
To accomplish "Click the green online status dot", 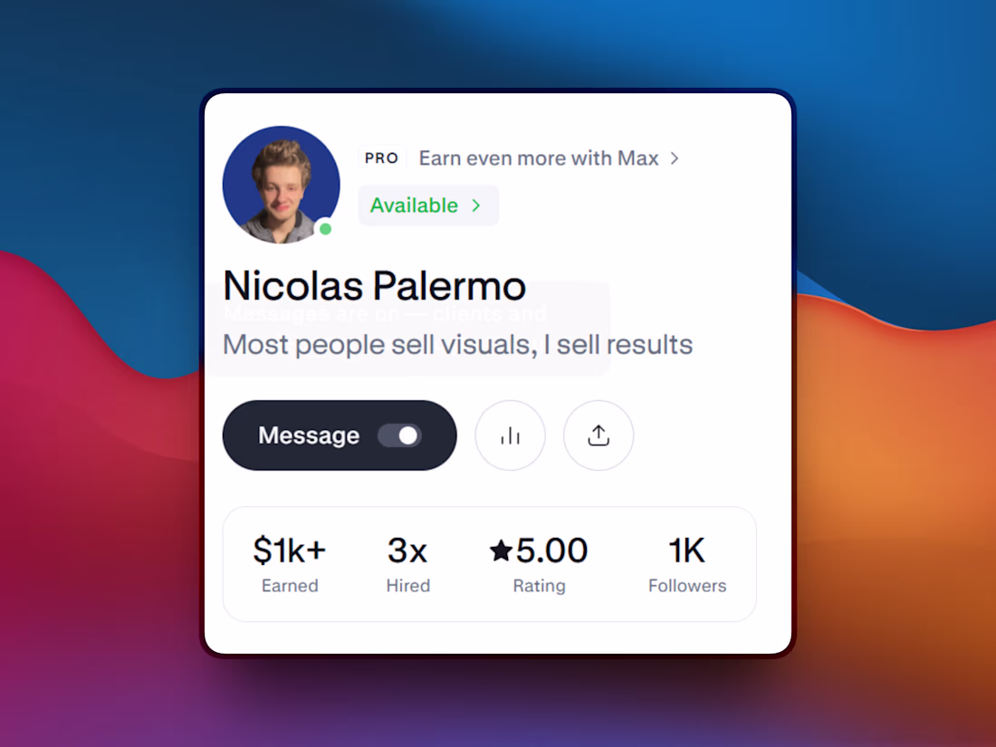I will 325,229.
